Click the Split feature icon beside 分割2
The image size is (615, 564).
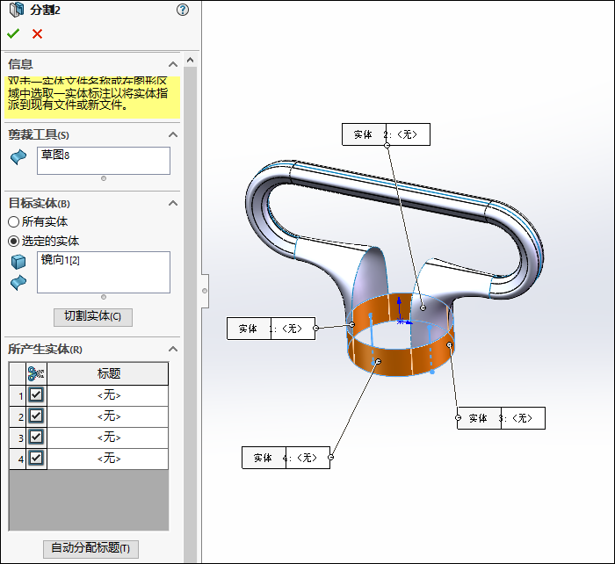point(15,11)
